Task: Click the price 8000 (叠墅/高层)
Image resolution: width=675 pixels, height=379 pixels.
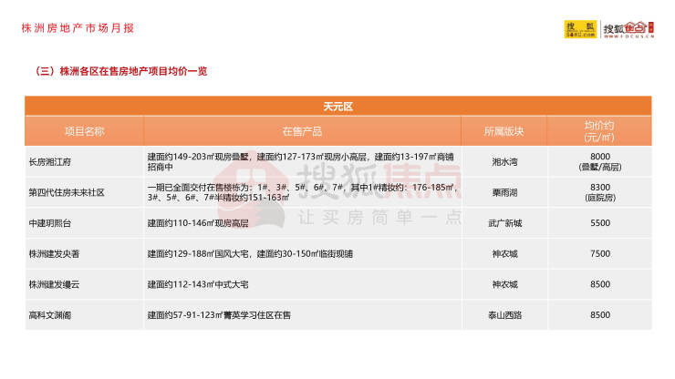Action: coord(599,162)
